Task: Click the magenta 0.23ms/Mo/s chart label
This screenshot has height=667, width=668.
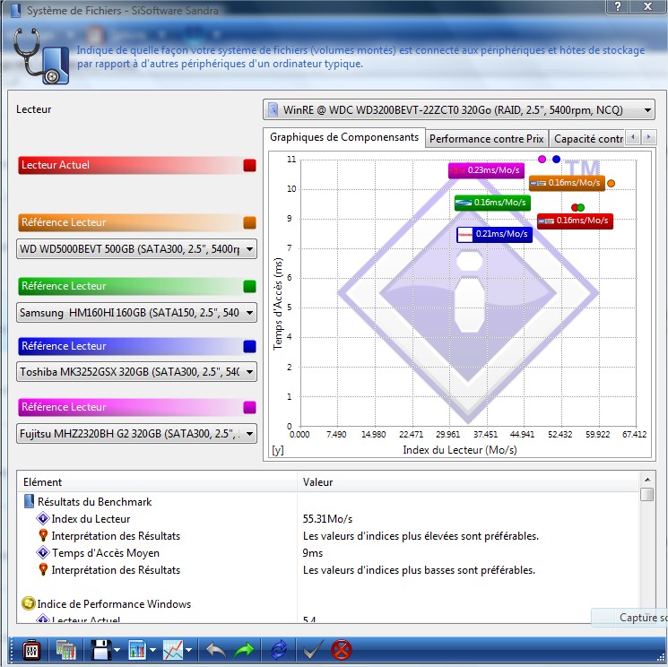Action: pyautogui.click(x=486, y=170)
